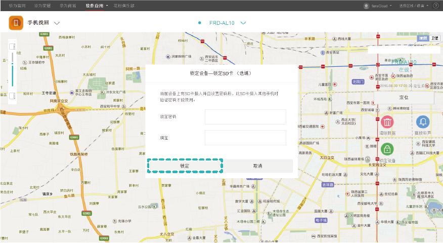Click the 儿童医院 red hospital marker
The height and width of the screenshot is (243, 443).
click(334, 85)
